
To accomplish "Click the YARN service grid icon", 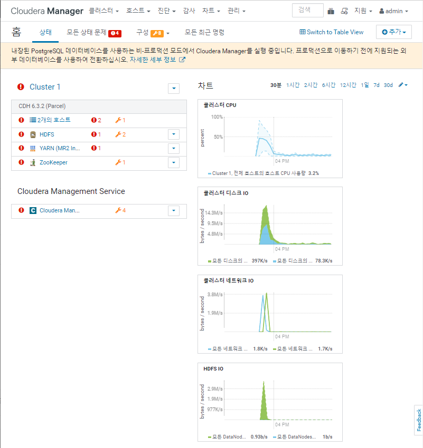I will (33, 148).
